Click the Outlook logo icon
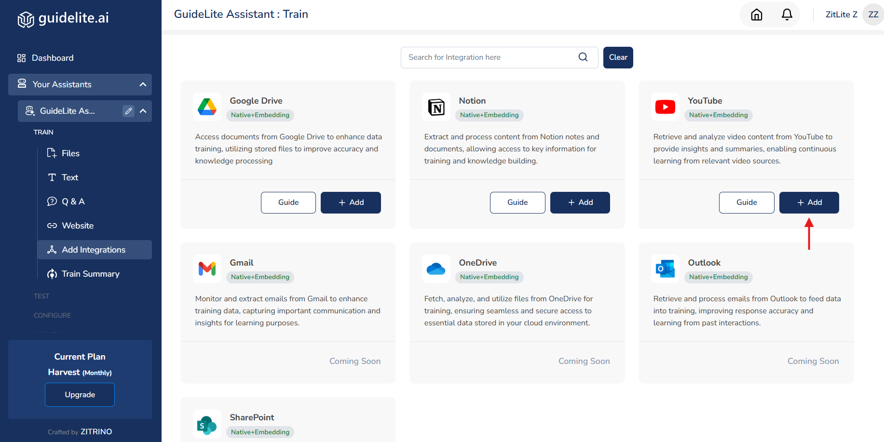The width and height of the screenshot is (884, 442). click(665, 268)
